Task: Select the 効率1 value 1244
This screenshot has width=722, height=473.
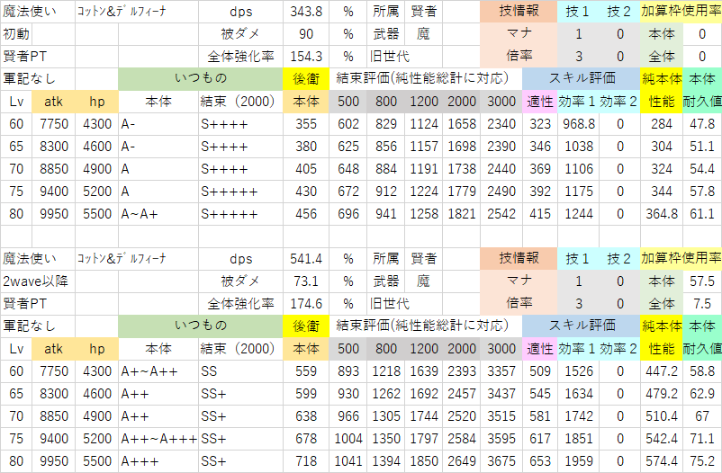Action: point(578,214)
